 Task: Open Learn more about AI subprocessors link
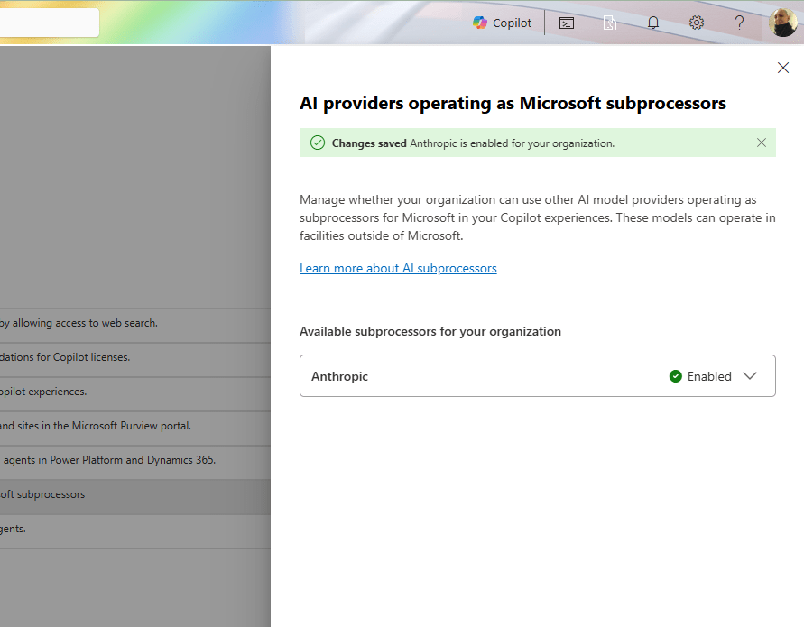[x=398, y=268]
